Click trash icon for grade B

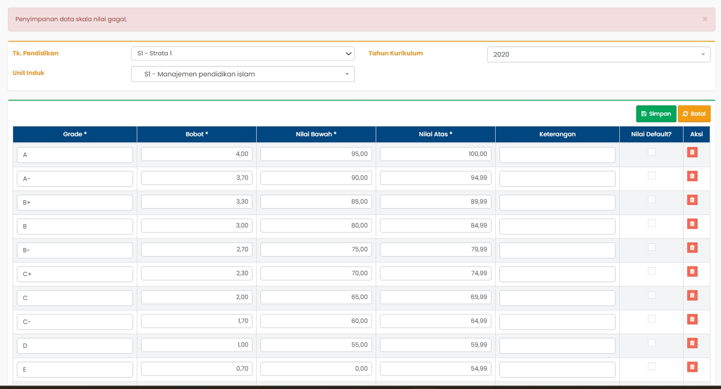point(692,224)
